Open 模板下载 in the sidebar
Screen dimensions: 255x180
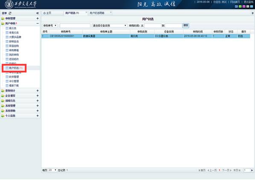pyautogui.click(x=14, y=86)
